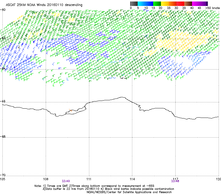Click the 105 longitude axis label
221x194 pixels.
point(2,179)
